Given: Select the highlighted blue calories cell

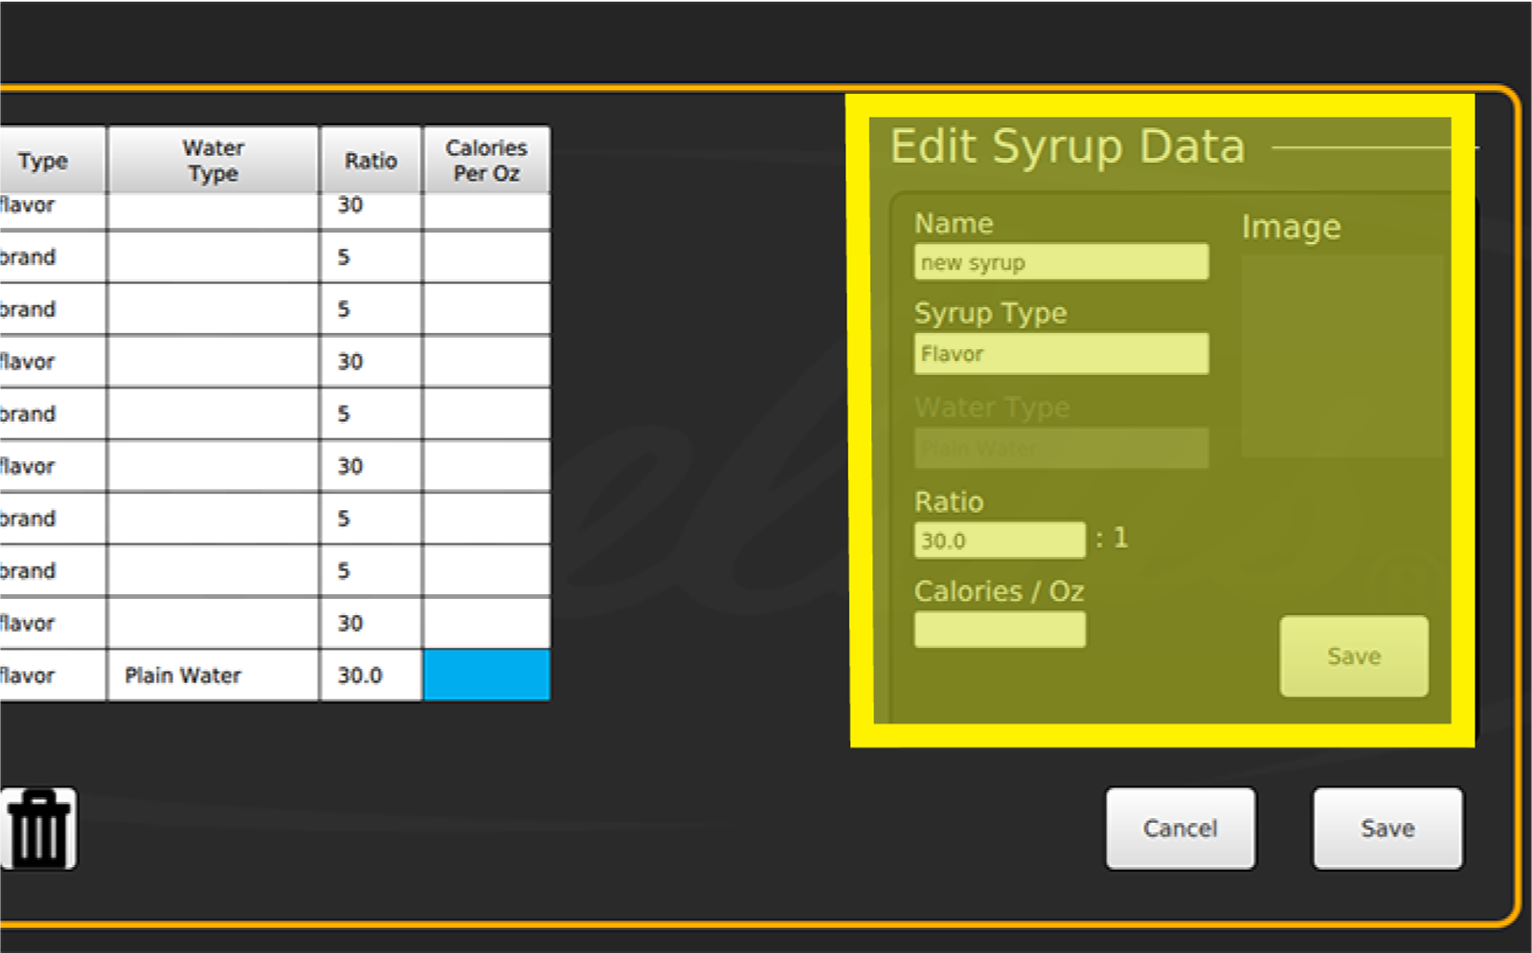Looking at the screenshot, I should (x=486, y=675).
